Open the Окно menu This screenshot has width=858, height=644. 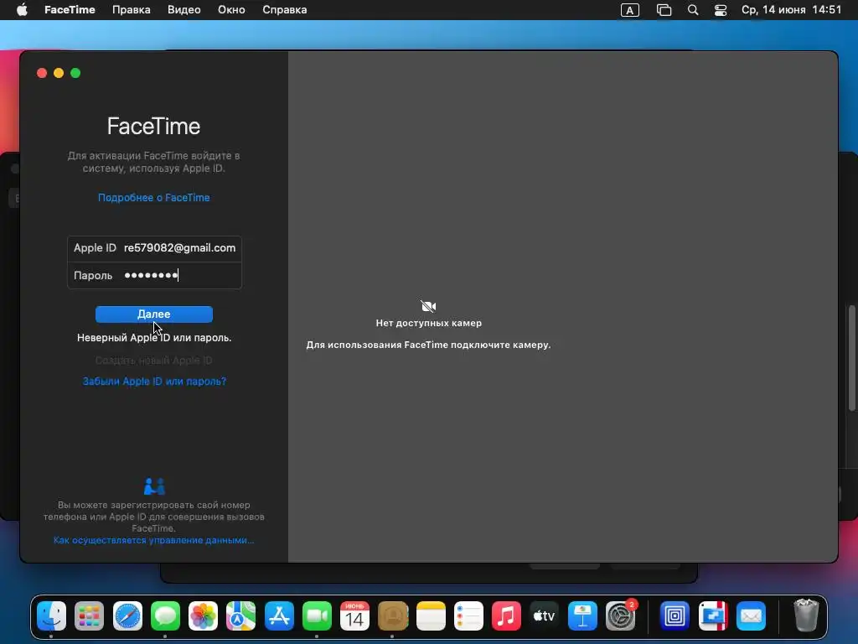pos(231,10)
